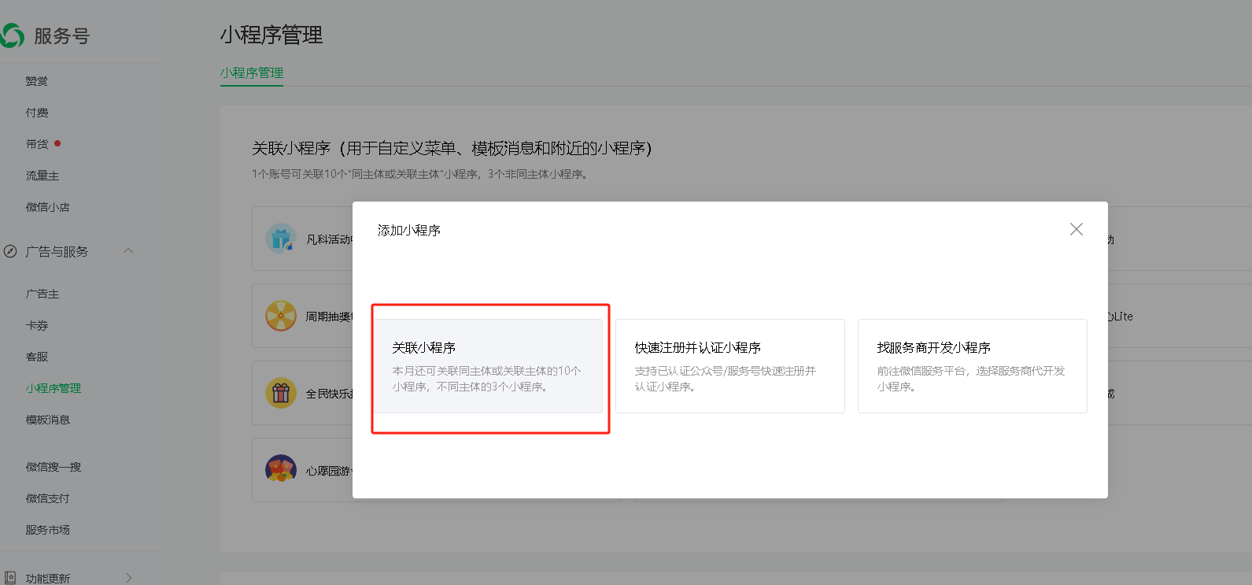The image size is (1252, 585).
Task: Open 带货 in the sidebar
Action: coord(37,144)
